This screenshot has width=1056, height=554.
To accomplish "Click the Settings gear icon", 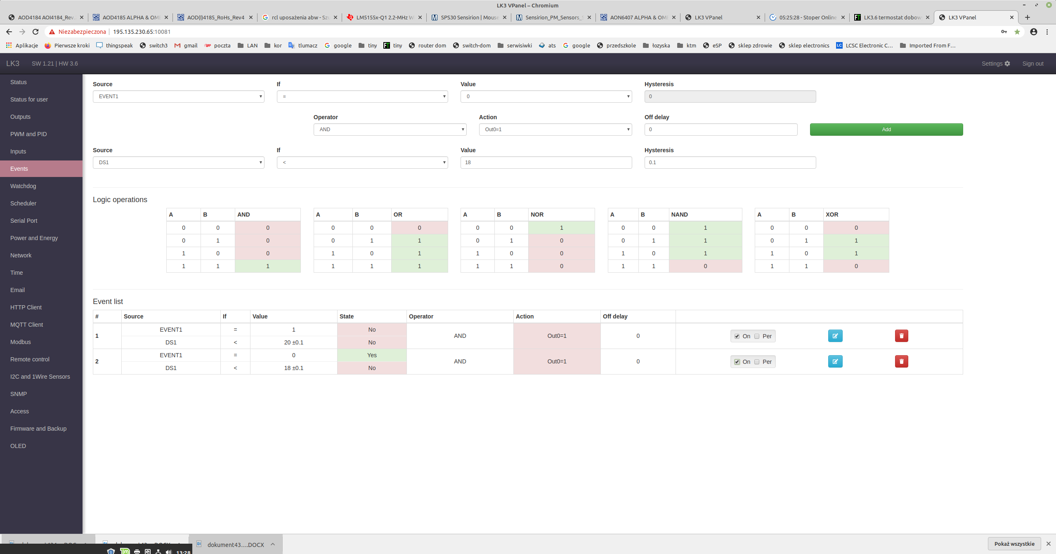I will click(x=1007, y=64).
